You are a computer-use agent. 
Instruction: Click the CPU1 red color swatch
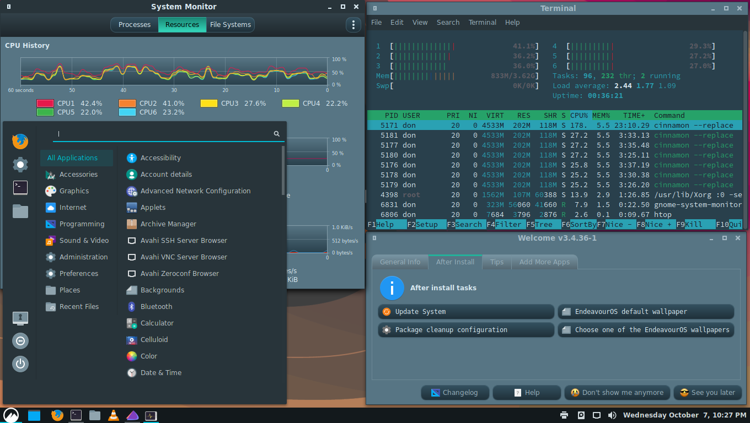coord(45,104)
